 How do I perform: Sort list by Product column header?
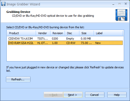point(21,33)
